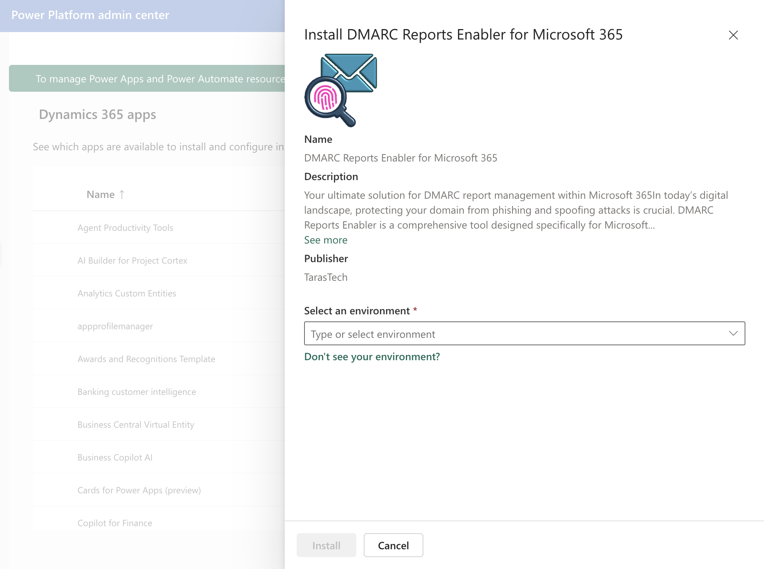764x569 pixels.
Task: Select AI Builder for Project Cortex row
Action: 159,260
